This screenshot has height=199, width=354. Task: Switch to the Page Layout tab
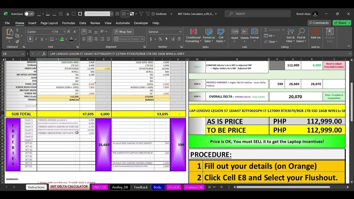49,23
